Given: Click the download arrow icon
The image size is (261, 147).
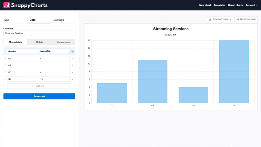Looking at the screenshot, I should point(210,19).
